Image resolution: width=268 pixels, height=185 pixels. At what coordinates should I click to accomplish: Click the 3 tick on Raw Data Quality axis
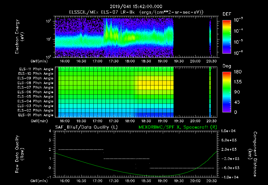(50, 140)
